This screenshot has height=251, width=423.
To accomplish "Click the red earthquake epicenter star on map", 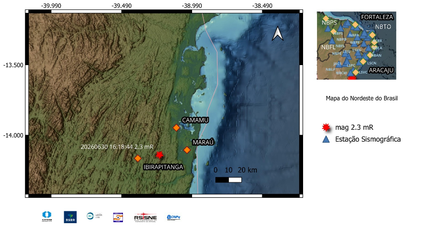I will click(x=160, y=155).
